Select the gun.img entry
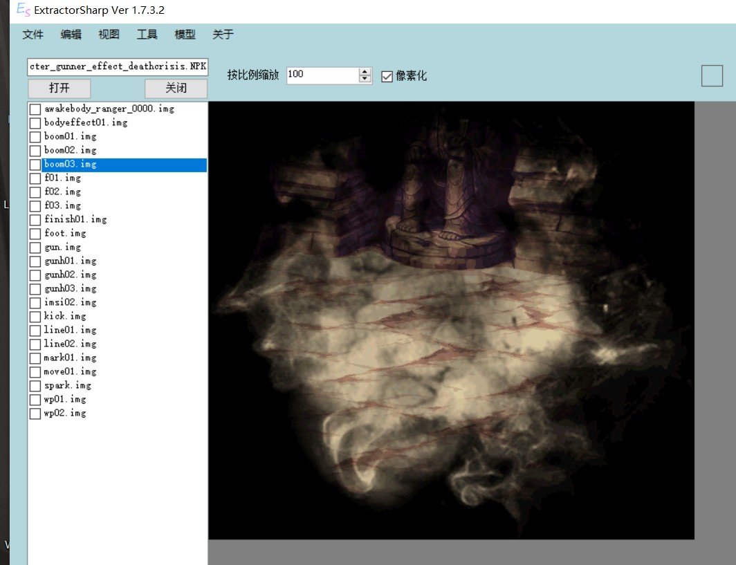Screen dimensions: 736x565 (62, 248)
